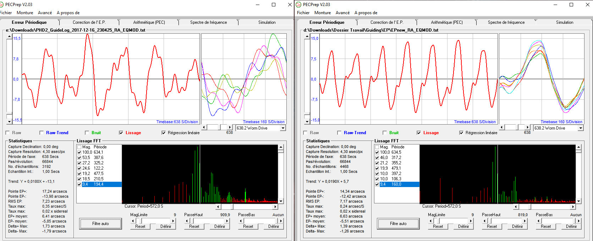Maximize the right PECPrep window
The image size is (593, 241).
[571, 5]
